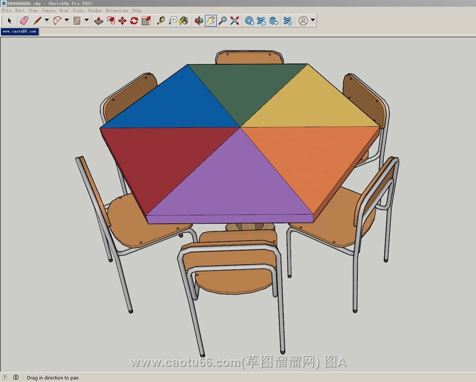
Task: Click the model credits info icon
Action: pyautogui.click(x=16, y=377)
